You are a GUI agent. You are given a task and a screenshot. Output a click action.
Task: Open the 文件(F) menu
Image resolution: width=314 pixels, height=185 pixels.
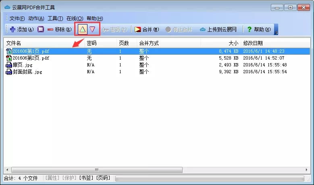[x=17, y=18]
